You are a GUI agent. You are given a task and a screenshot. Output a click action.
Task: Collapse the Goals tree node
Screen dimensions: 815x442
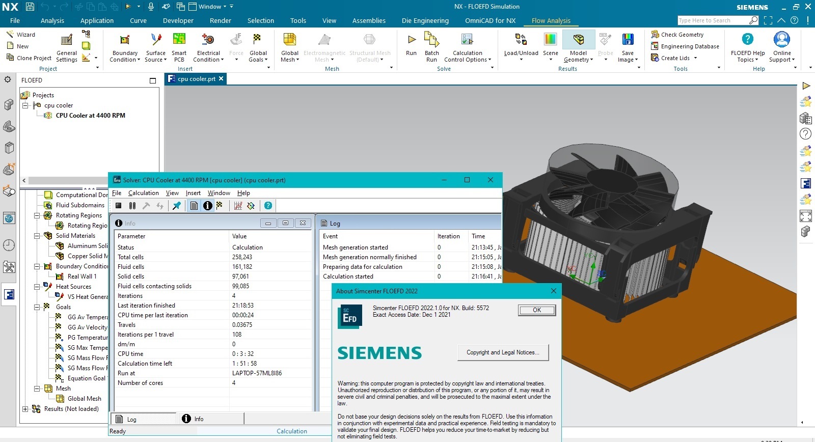[37, 307]
